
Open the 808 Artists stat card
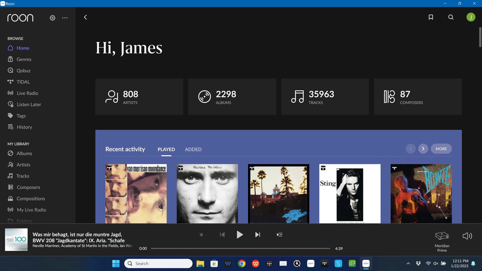click(x=139, y=97)
